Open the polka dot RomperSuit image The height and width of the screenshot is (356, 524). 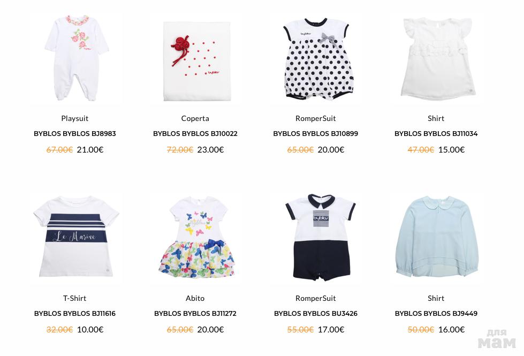click(x=318, y=59)
